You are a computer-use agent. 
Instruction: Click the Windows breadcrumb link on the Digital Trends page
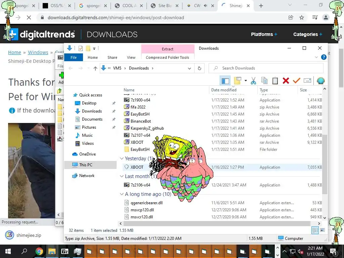pos(38,52)
